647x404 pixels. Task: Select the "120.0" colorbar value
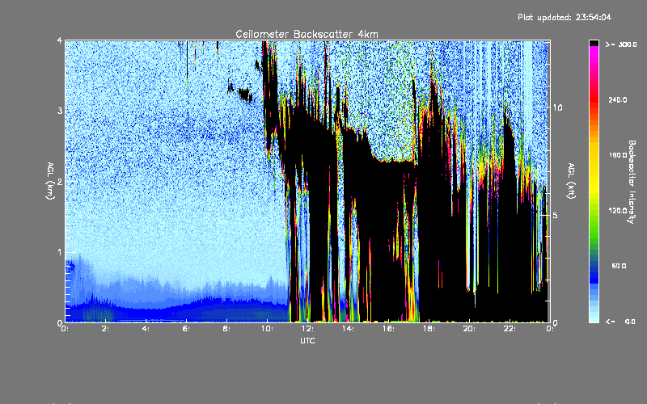(x=618, y=211)
